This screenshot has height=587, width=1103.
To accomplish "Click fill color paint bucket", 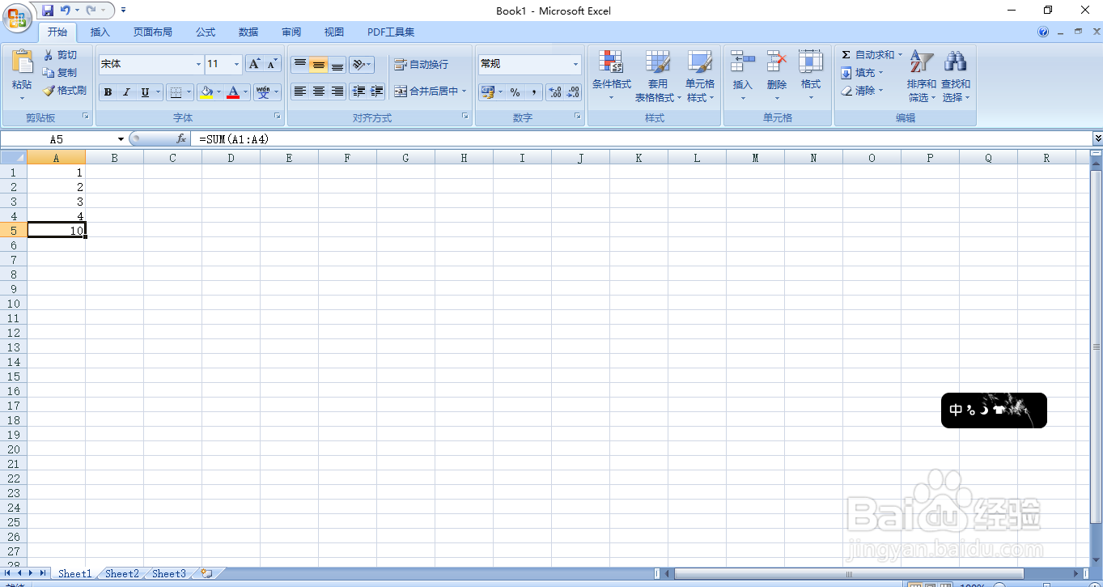I will point(206,92).
